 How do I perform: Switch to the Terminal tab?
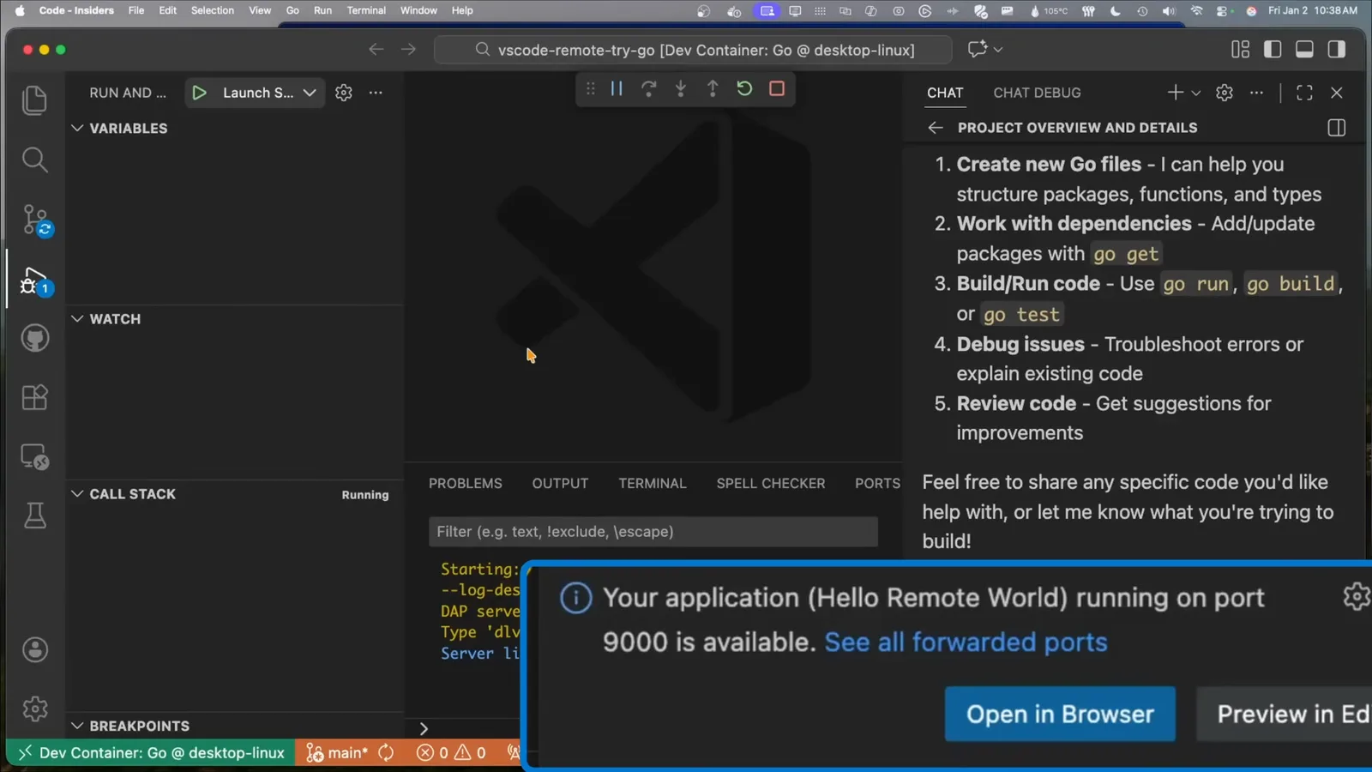coord(653,484)
